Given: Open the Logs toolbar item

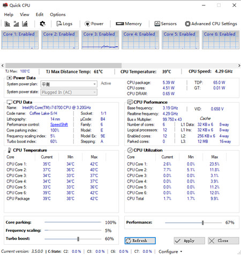Looking at the screenshot, I should pyautogui.click(x=64, y=24).
